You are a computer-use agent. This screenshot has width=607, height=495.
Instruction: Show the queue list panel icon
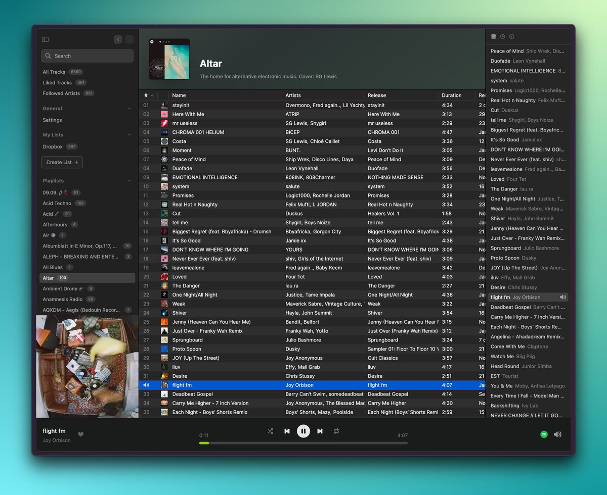pyautogui.click(x=494, y=36)
